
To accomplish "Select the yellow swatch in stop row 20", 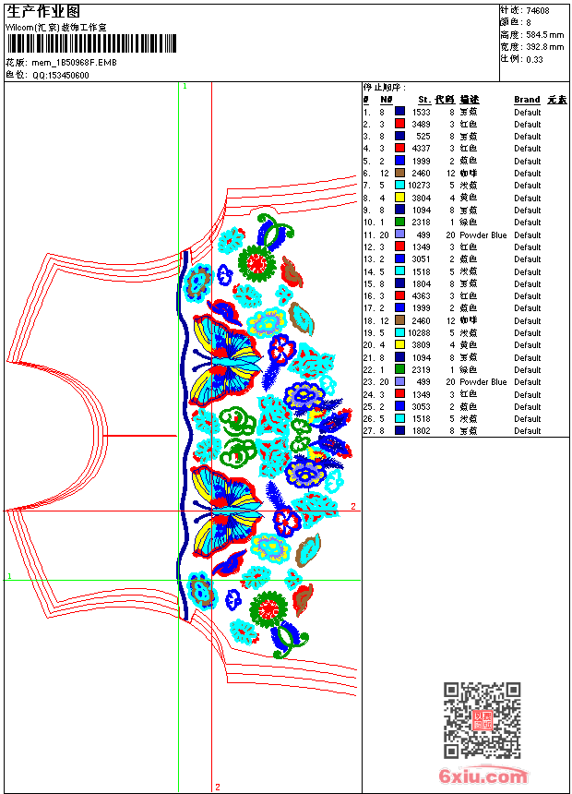I will 399,344.
